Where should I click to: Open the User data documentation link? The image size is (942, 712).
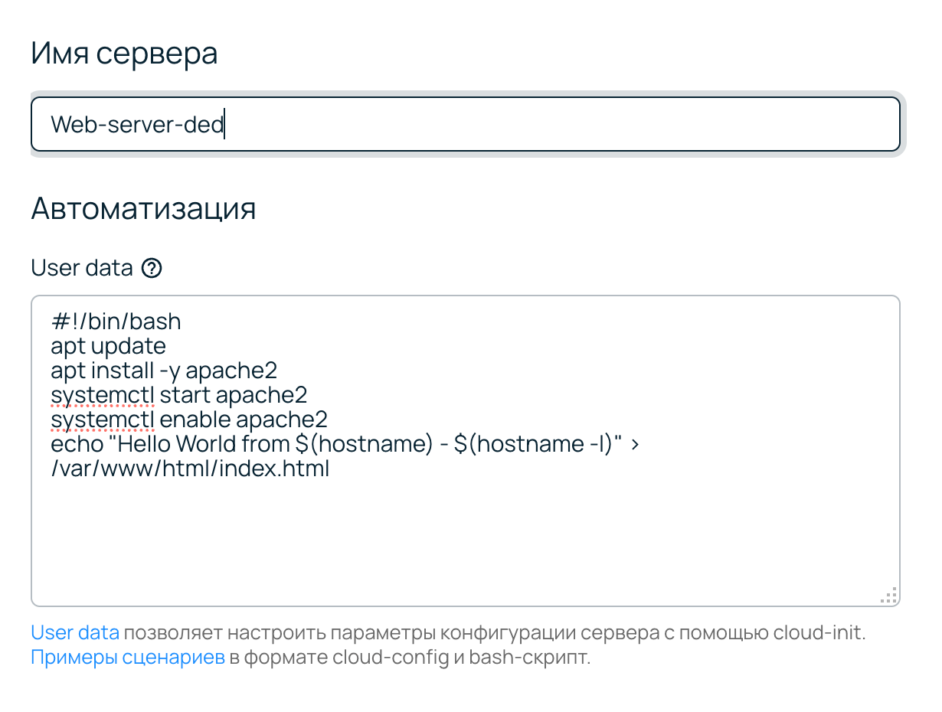(x=74, y=632)
